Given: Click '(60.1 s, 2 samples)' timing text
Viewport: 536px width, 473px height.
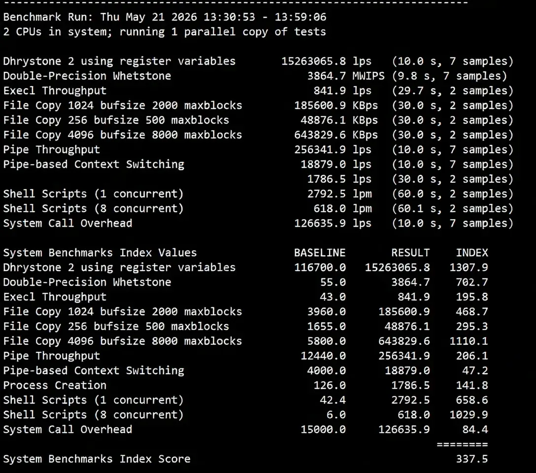Looking at the screenshot, I should [x=453, y=208].
